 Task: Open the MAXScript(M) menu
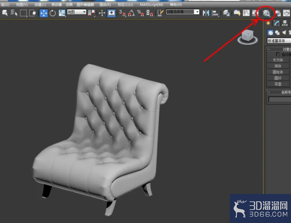tap(151, 5)
